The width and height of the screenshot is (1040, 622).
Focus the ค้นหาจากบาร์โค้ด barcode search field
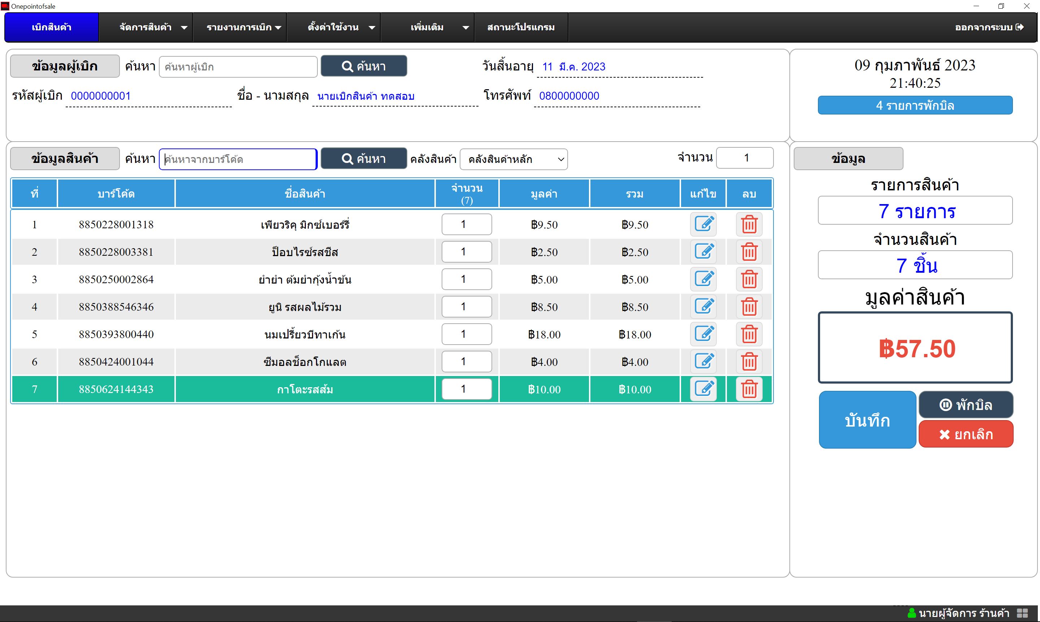[238, 159]
